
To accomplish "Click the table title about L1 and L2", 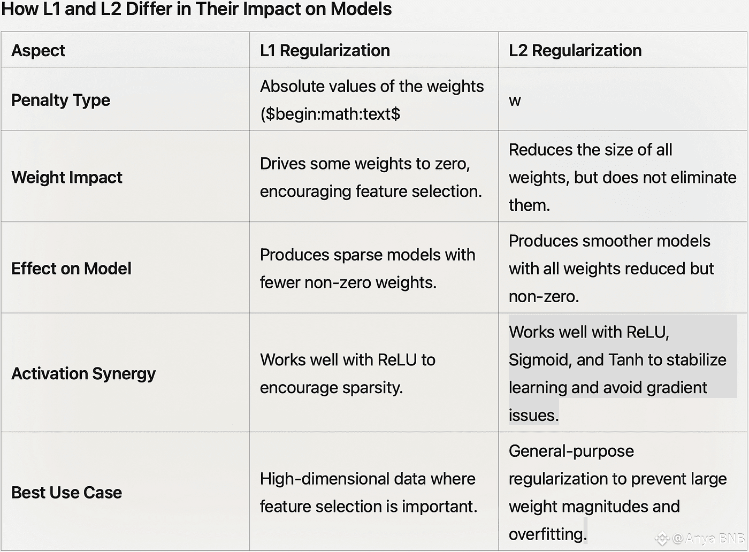I will coord(196,9).
